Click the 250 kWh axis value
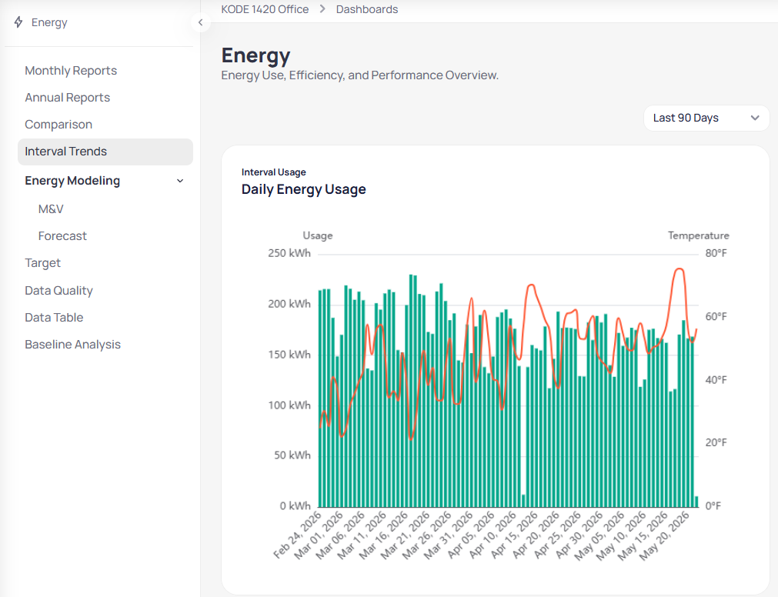Image resolution: width=778 pixels, height=597 pixels. pyautogui.click(x=289, y=253)
